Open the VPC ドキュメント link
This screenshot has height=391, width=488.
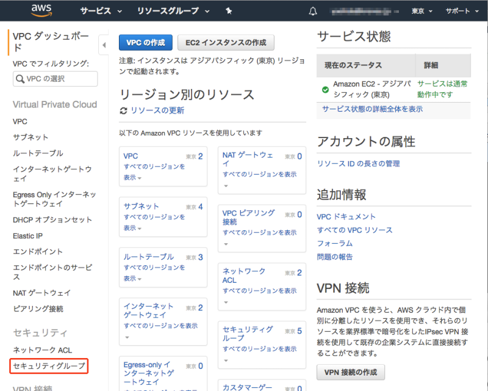pos(346,216)
